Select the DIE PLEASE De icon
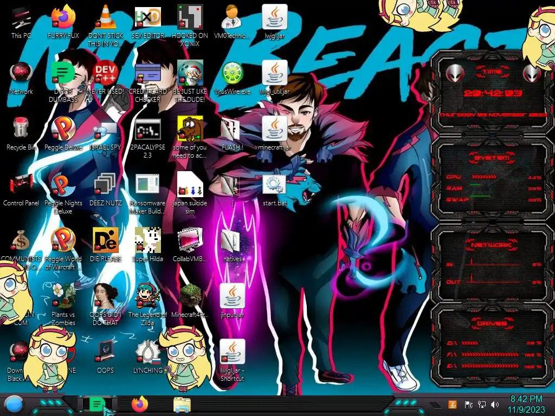This screenshot has height=416, width=555. click(105, 240)
